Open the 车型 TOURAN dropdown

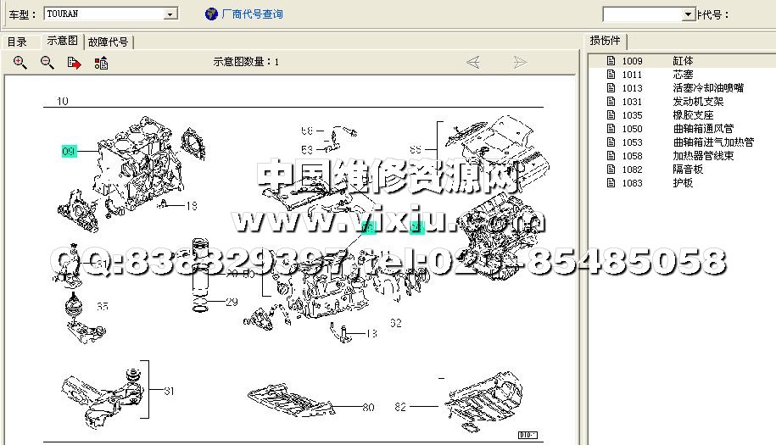(170, 14)
